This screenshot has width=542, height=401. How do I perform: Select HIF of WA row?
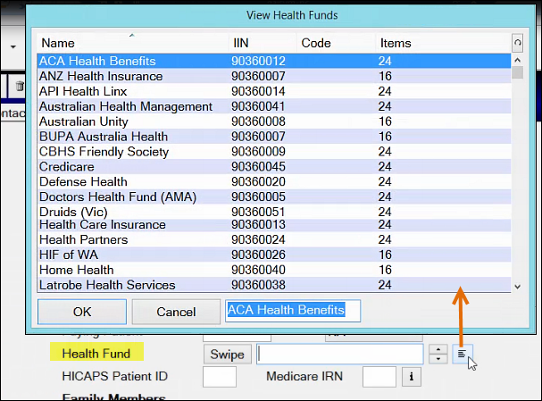(x=274, y=255)
